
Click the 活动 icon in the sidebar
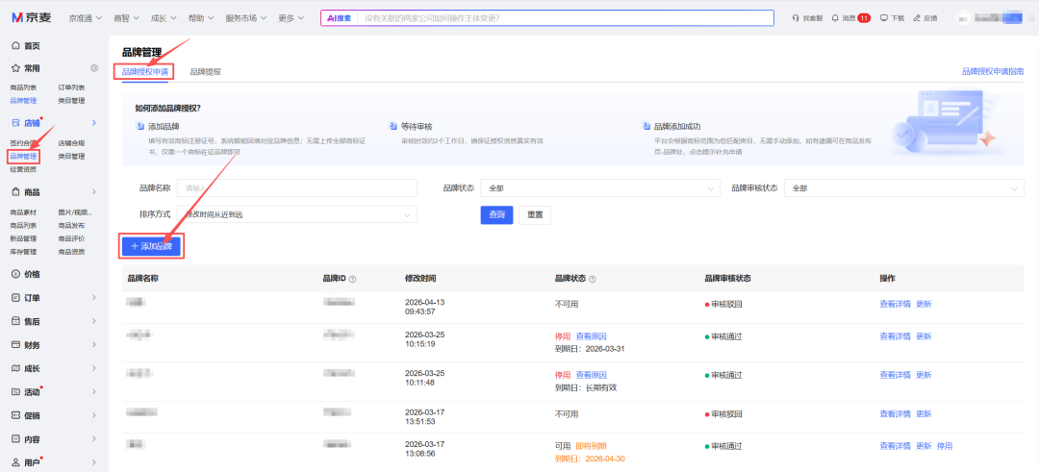[x=16, y=392]
